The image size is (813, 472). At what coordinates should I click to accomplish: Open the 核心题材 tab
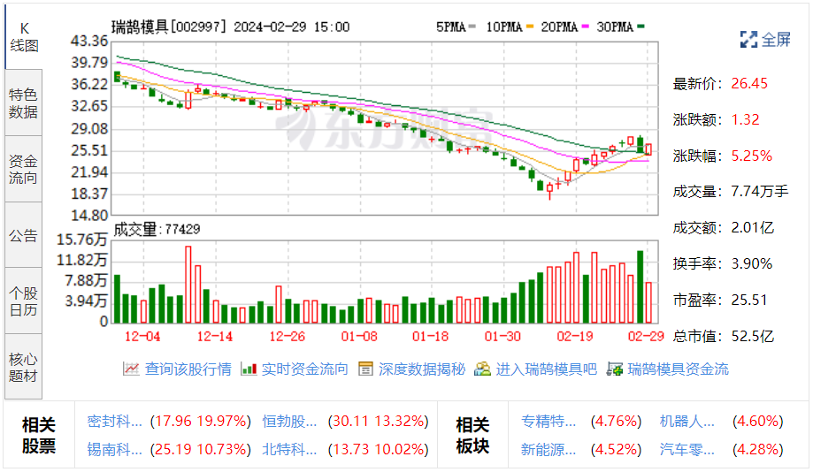click(x=23, y=367)
